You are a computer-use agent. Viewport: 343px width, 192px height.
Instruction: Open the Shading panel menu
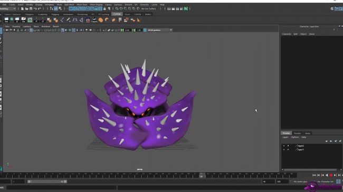16,26
